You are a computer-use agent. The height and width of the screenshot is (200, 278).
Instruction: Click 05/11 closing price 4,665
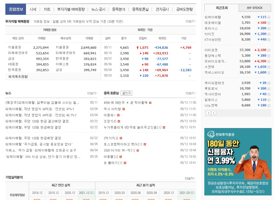coord(124,47)
